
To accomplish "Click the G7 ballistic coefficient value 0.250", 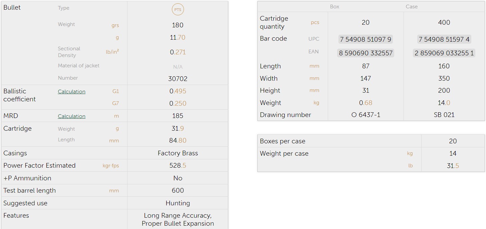I will tap(178, 104).
